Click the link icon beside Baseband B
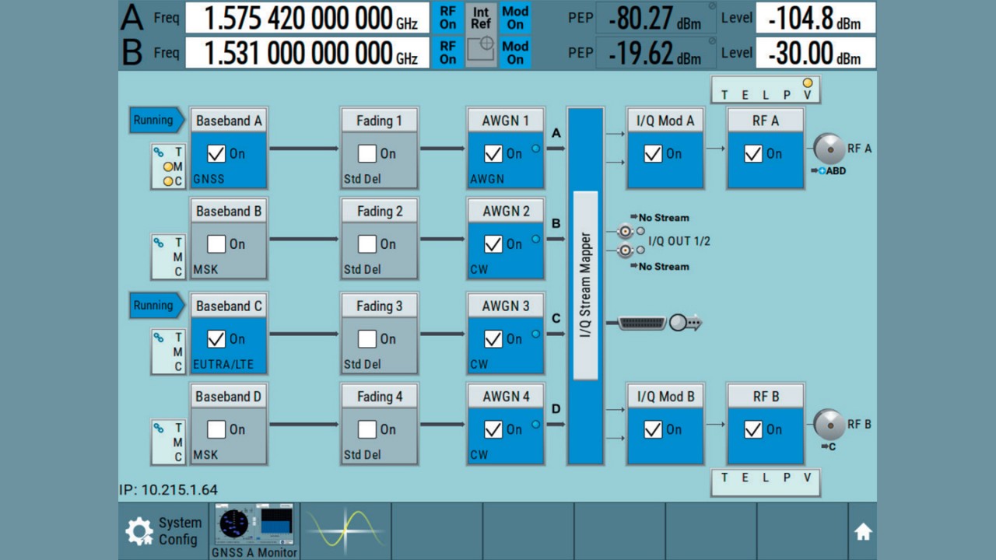Image resolution: width=996 pixels, height=560 pixels. pyautogui.click(x=159, y=243)
